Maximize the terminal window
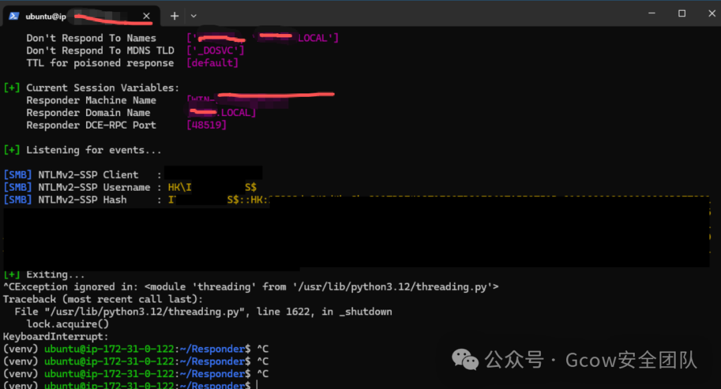This screenshot has width=721, height=389. coord(682,13)
